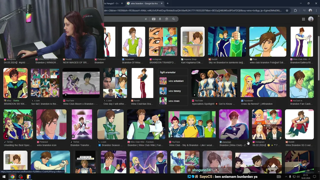The height and width of the screenshot is (180, 320).
Task: Open YouTube 'Winx Club - Sky & Brandon' video
Action: pyautogui.click(x=192, y=124)
